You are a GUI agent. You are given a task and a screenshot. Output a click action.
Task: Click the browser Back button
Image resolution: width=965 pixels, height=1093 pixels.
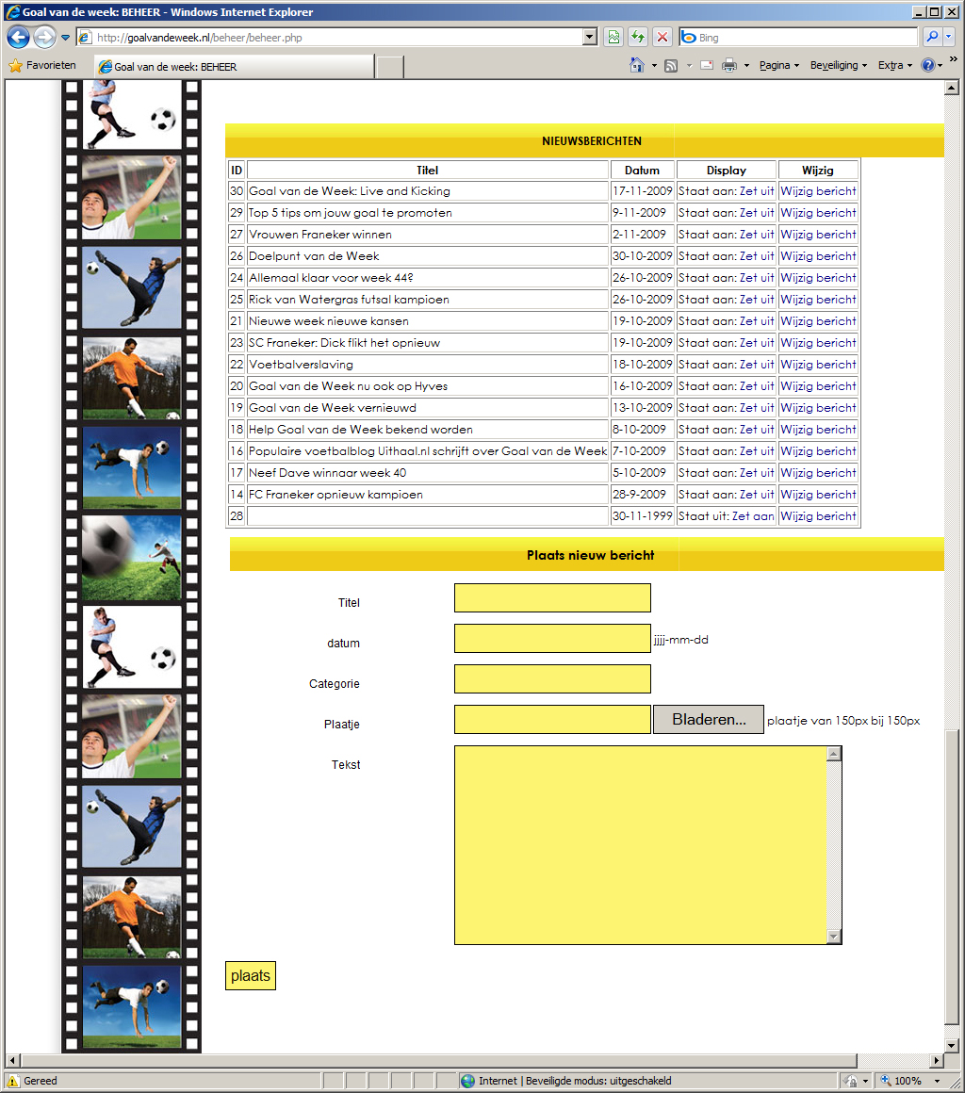click(x=18, y=38)
